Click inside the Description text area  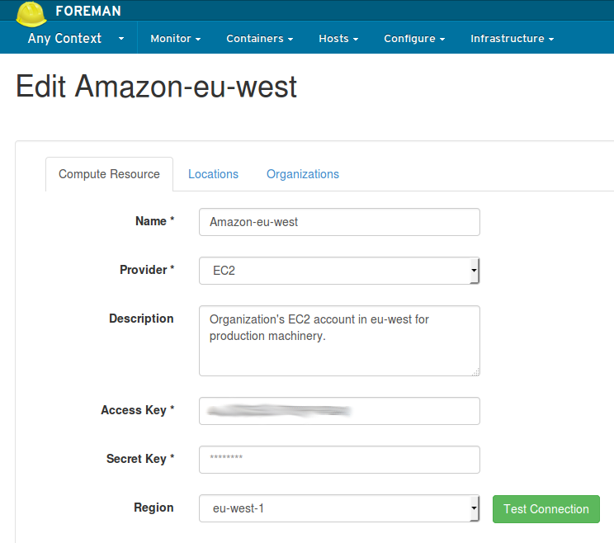tap(339, 341)
